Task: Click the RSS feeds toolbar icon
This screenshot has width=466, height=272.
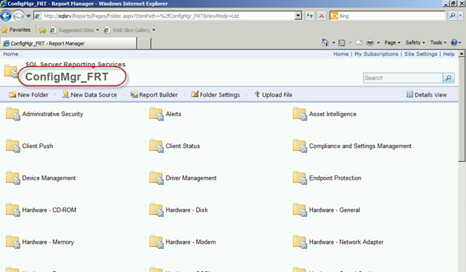Action: pyautogui.click(x=342, y=43)
